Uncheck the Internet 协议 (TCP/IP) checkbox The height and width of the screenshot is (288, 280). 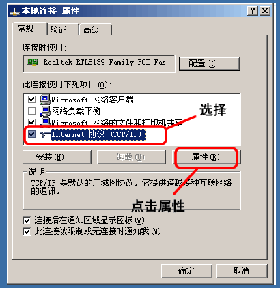point(31,134)
